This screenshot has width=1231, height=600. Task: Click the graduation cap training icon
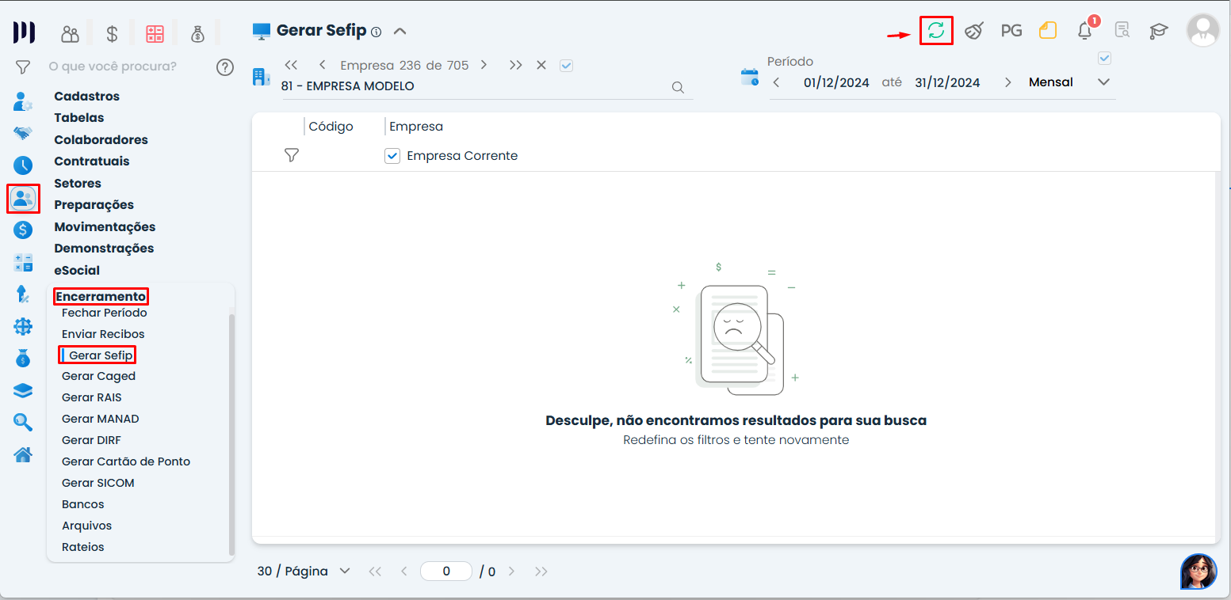click(x=1159, y=31)
